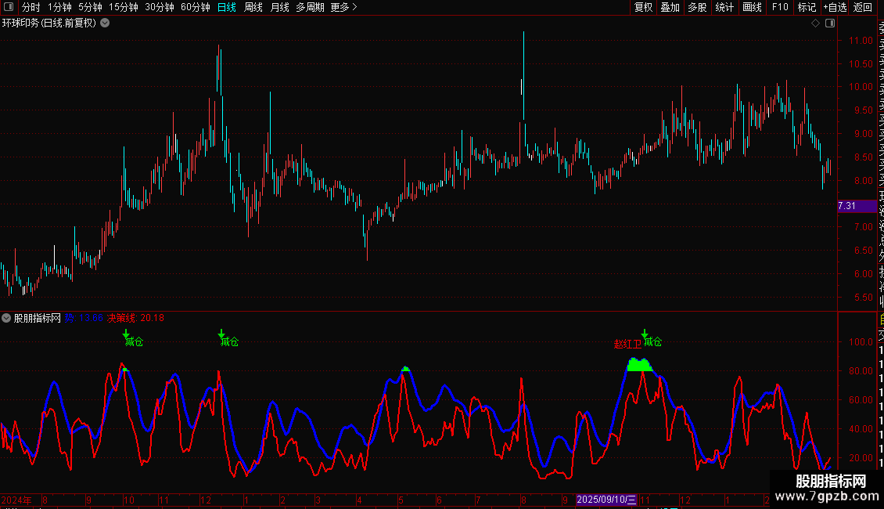
Task: Click the 2025/09/10/三 date marker
Action: tap(606, 500)
